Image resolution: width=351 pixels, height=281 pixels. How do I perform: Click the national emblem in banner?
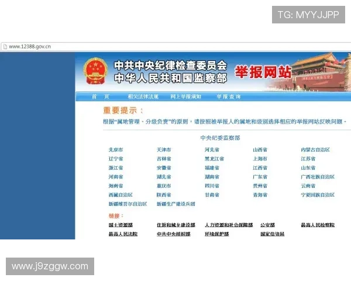click(95, 71)
